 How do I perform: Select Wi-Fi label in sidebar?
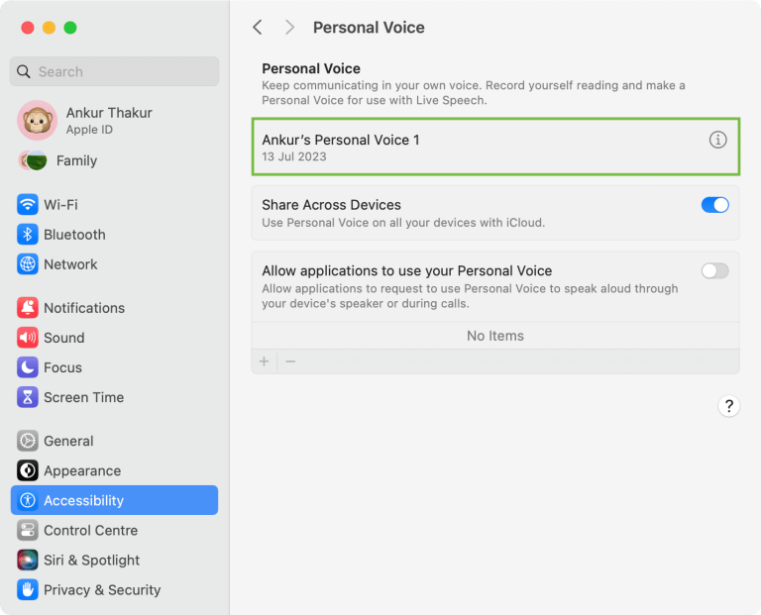[60, 205]
